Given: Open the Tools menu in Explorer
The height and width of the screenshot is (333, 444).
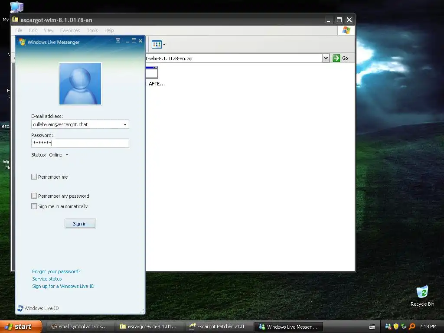Looking at the screenshot, I should [x=92, y=30].
